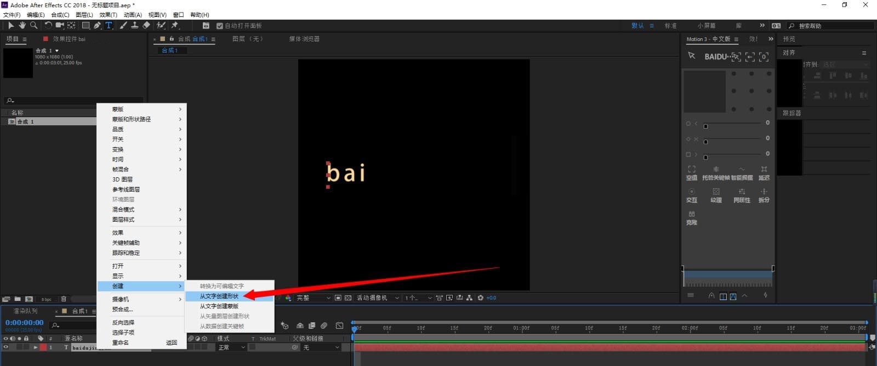Click Motion 3 同属性 tool

click(742, 195)
